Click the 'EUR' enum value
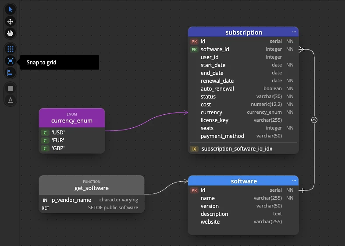Image resolution: width=345 pixels, height=246 pixels. 58,141
